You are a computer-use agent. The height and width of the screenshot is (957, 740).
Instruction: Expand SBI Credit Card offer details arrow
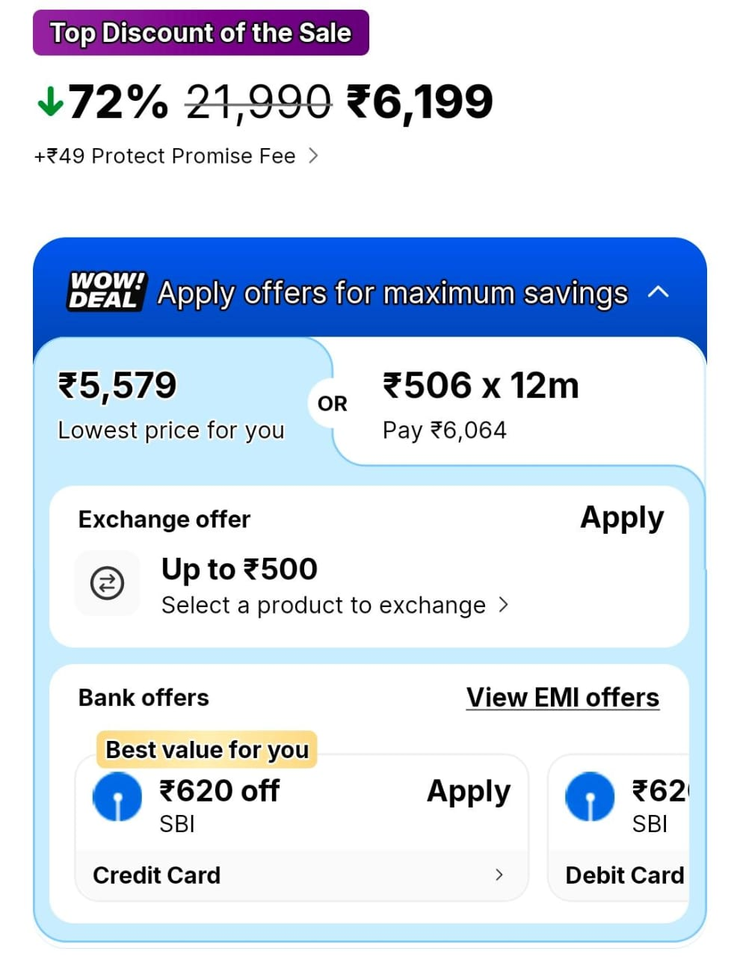tap(499, 875)
